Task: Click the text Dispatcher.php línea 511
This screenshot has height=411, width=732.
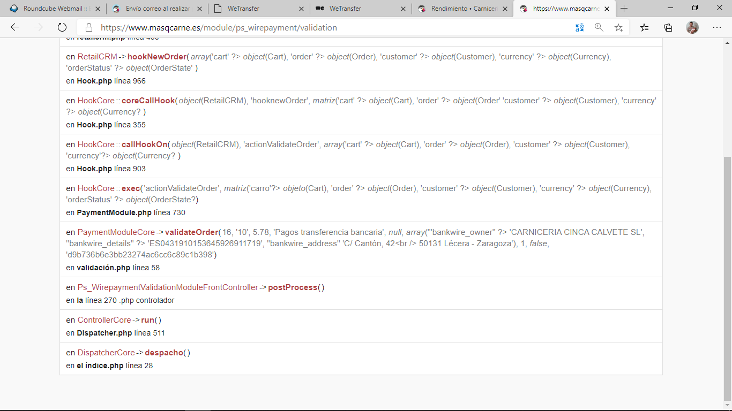Action: point(121,333)
